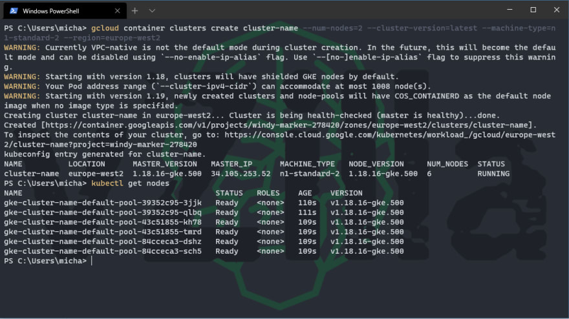Image resolution: width=569 pixels, height=319 pixels.
Task: Open a new tab with plus button
Action: (x=134, y=11)
